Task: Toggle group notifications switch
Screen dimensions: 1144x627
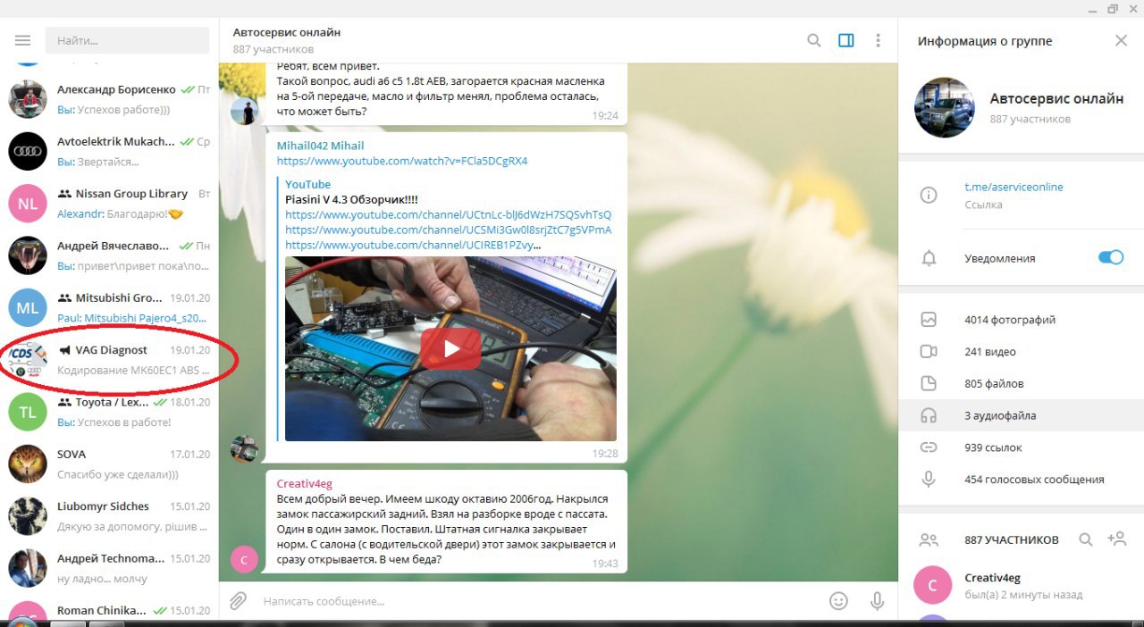Action: [1111, 257]
